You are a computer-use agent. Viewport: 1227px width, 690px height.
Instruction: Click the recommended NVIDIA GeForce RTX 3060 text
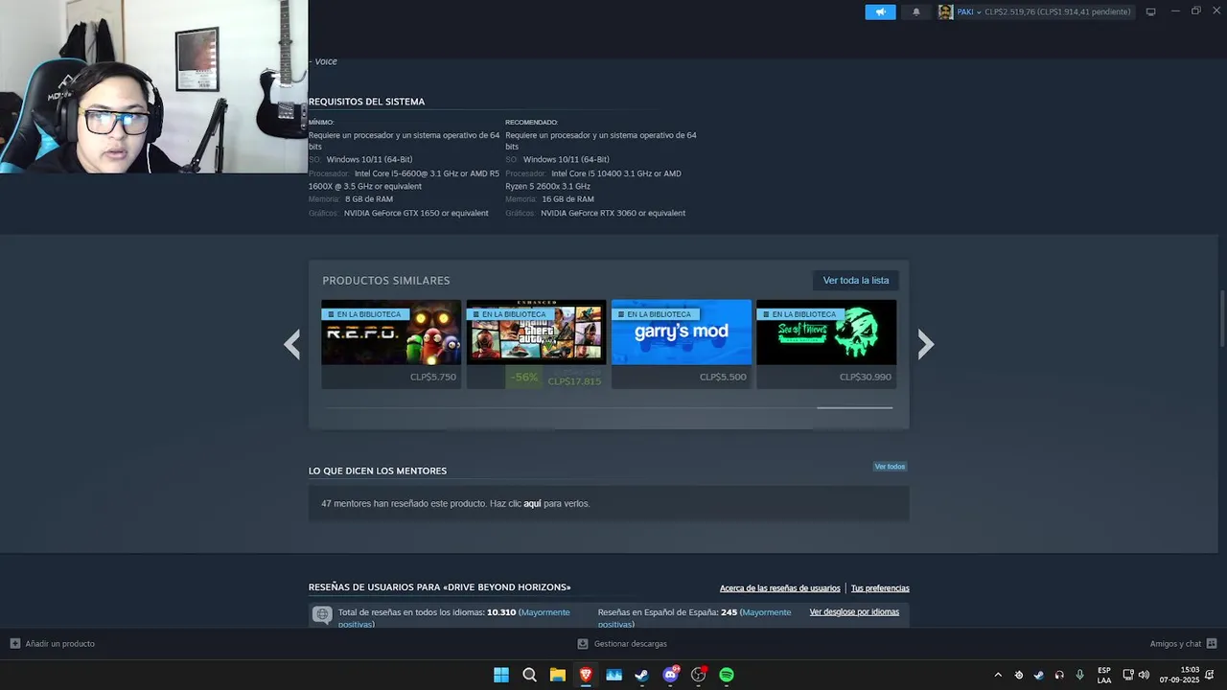pyautogui.click(x=613, y=213)
